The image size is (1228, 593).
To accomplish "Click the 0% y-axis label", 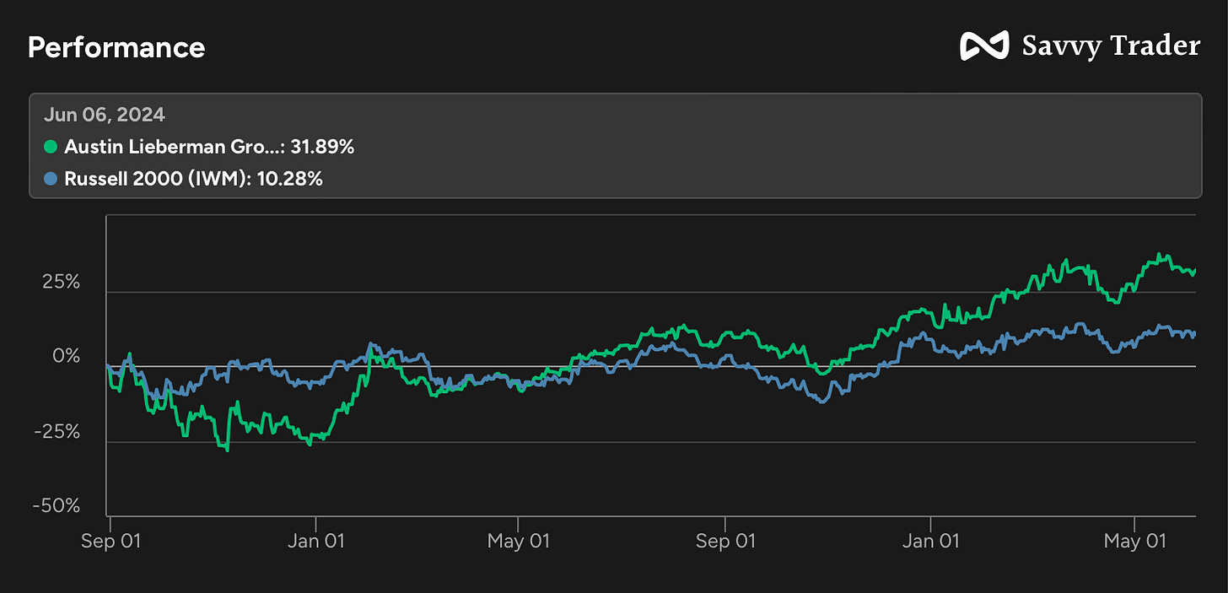I will [x=68, y=356].
